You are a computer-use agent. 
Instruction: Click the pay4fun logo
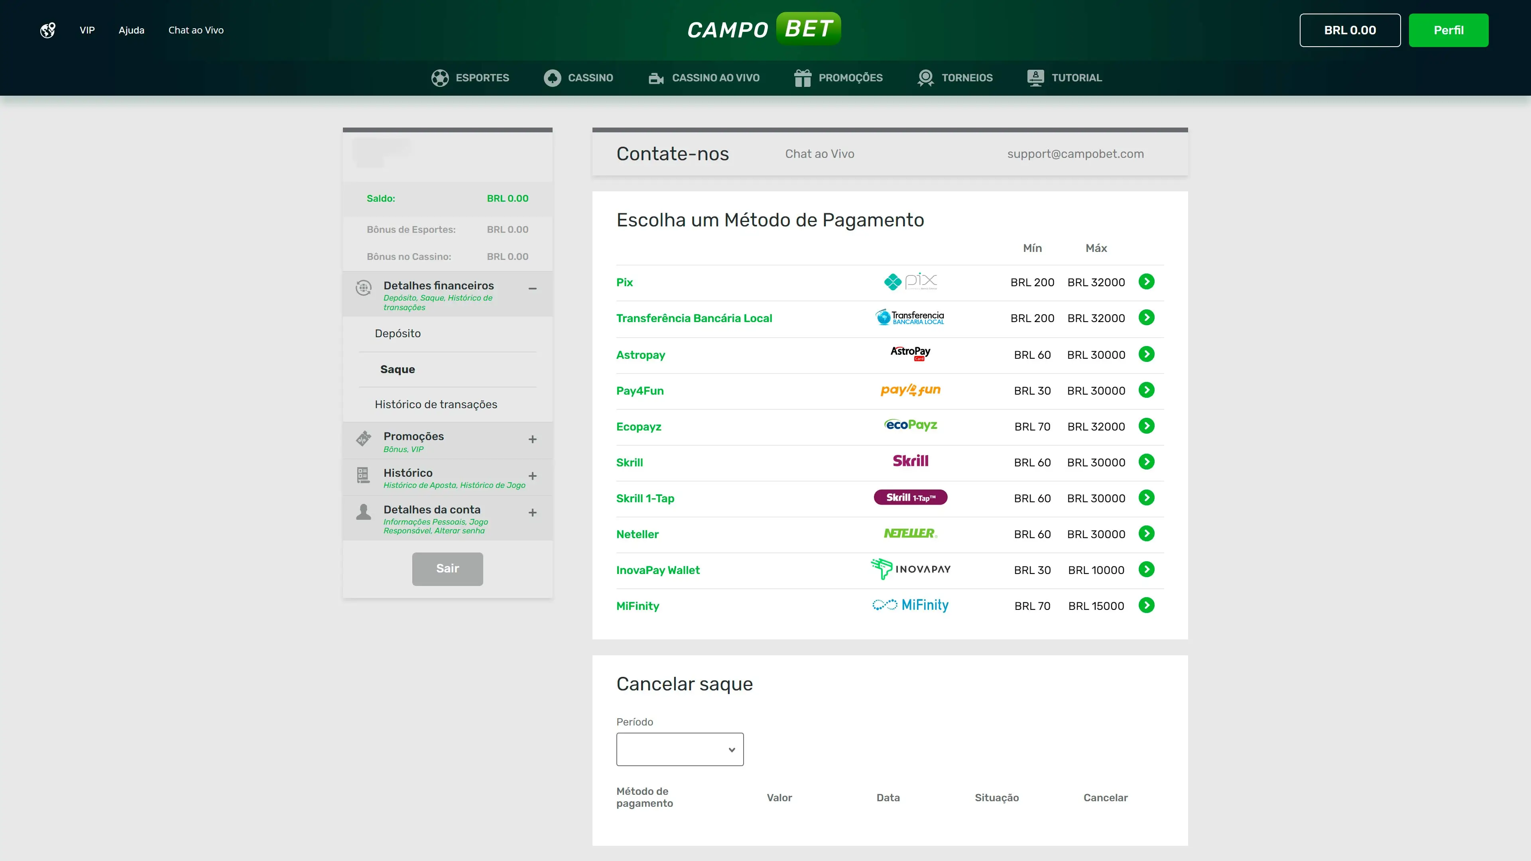pyautogui.click(x=911, y=390)
